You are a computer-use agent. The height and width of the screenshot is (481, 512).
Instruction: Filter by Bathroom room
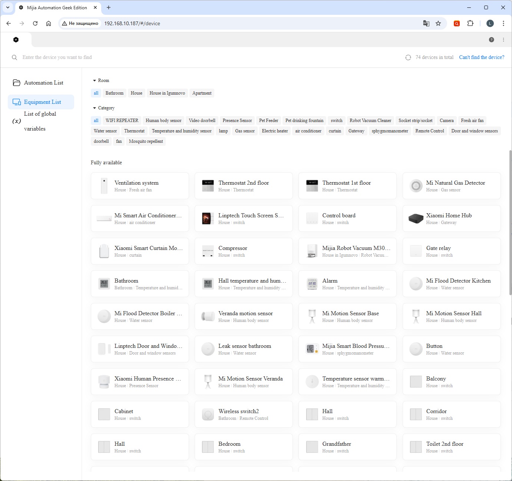click(x=115, y=93)
